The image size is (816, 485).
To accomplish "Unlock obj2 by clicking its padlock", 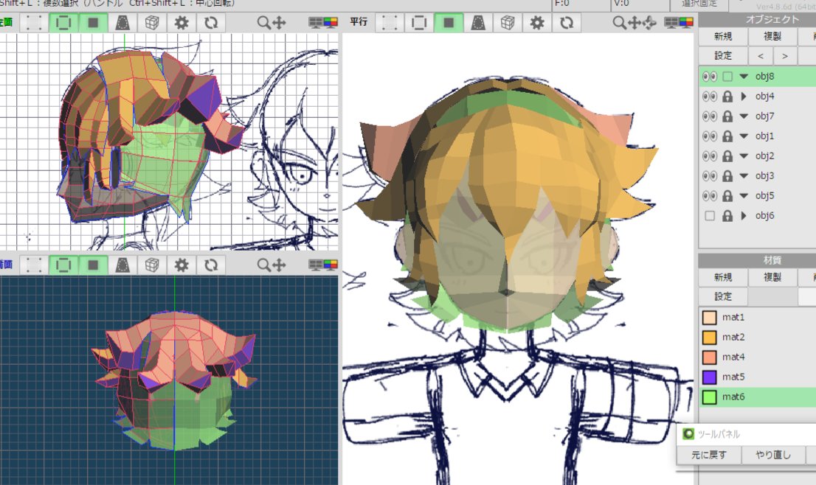I will 727,156.
